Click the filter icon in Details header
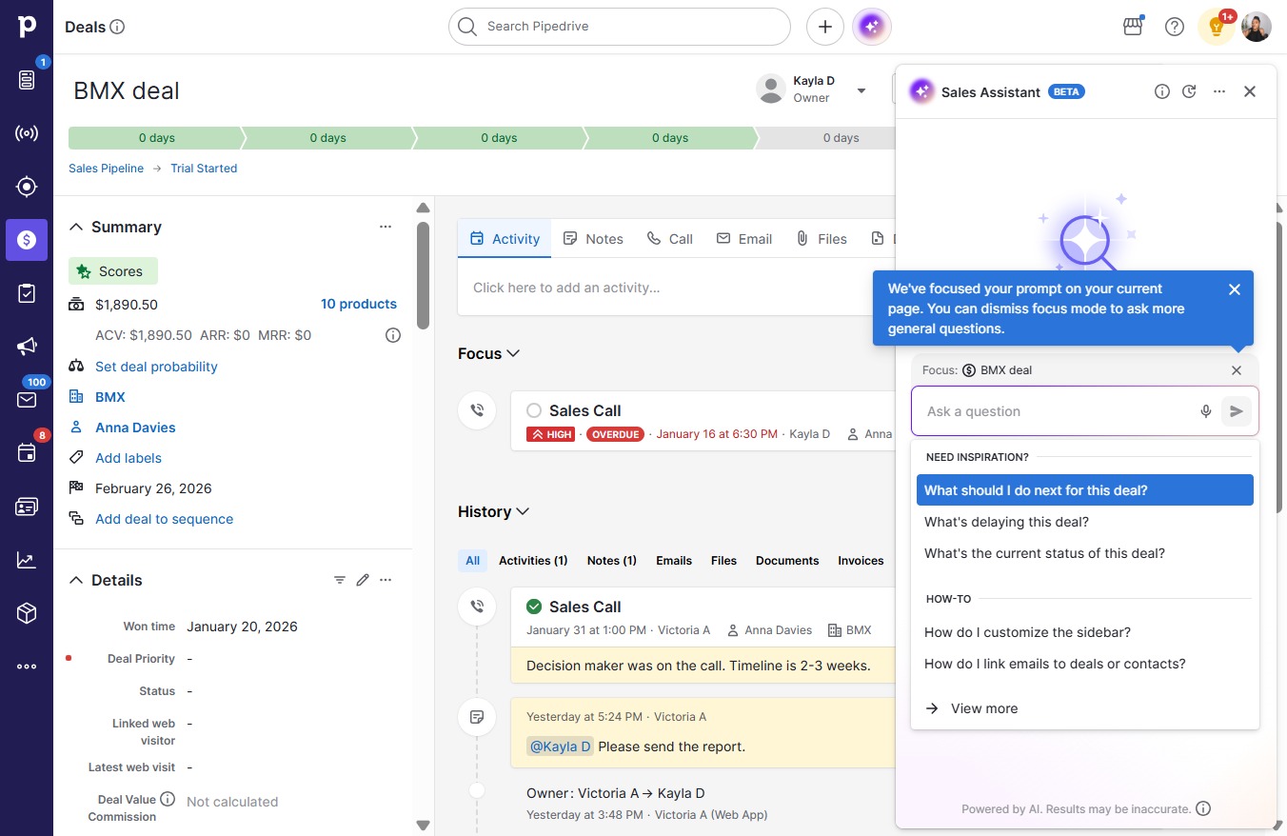The height and width of the screenshot is (836, 1287). [340, 580]
